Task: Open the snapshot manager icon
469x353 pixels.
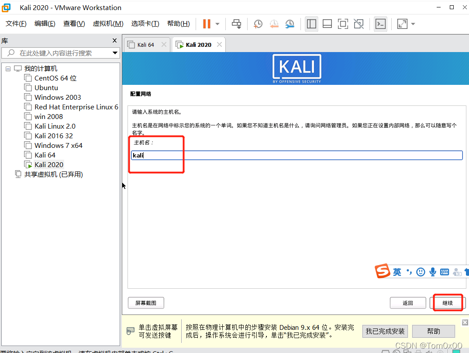Action: (x=290, y=24)
